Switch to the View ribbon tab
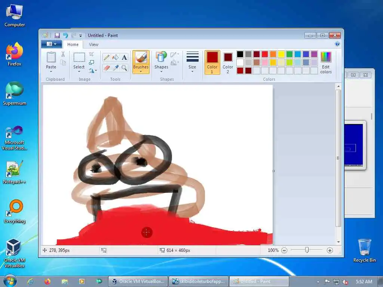 click(94, 44)
